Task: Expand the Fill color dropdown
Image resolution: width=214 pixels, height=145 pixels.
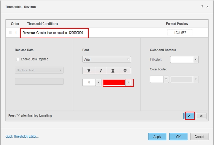Action: pyautogui.click(x=195, y=59)
